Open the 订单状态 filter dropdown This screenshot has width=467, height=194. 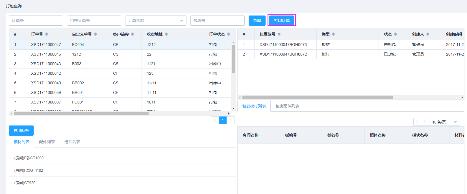click(x=156, y=21)
